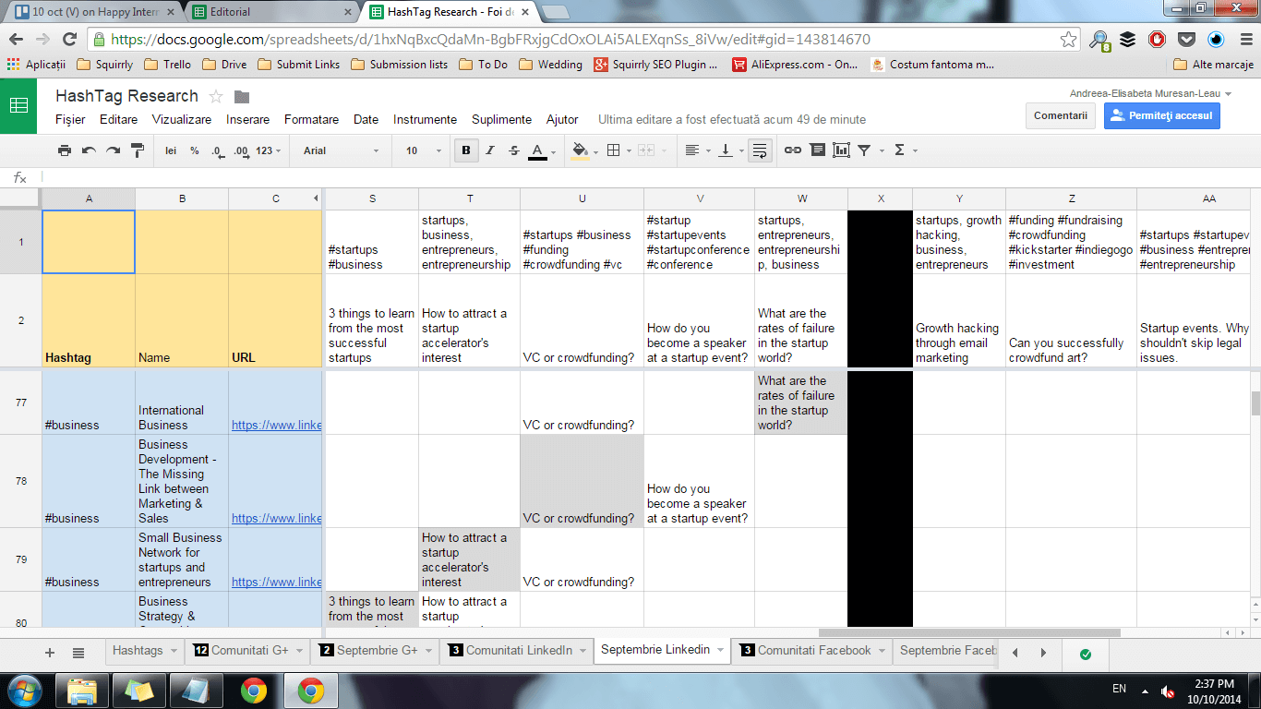The width and height of the screenshot is (1261, 709).
Task: Reload the page in Chrome
Action: click(x=69, y=40)
